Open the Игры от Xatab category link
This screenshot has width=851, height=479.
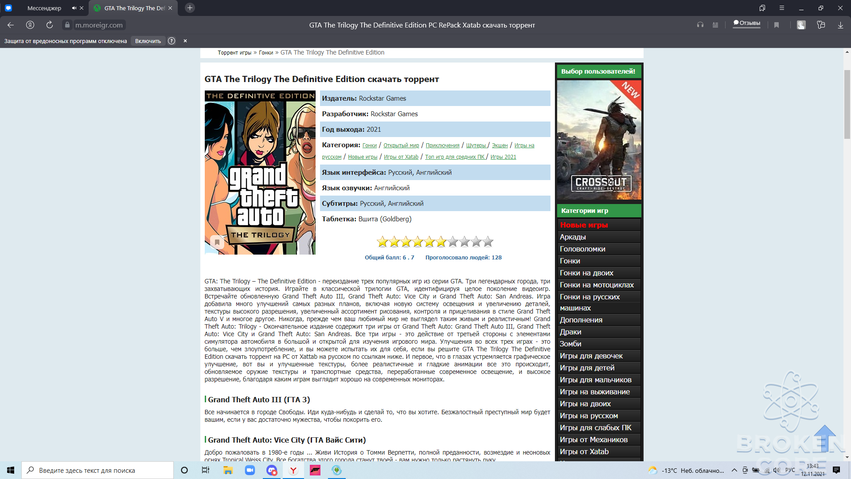(401, 157)
